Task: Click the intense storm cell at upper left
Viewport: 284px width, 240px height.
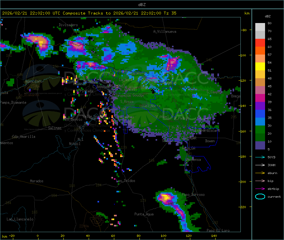Action: click(x=39, y=43)
